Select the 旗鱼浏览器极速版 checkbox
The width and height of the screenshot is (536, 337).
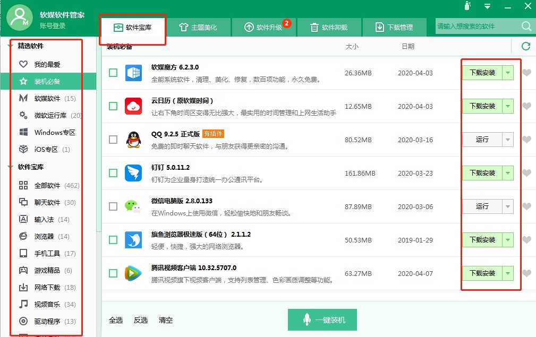(113, 240)
